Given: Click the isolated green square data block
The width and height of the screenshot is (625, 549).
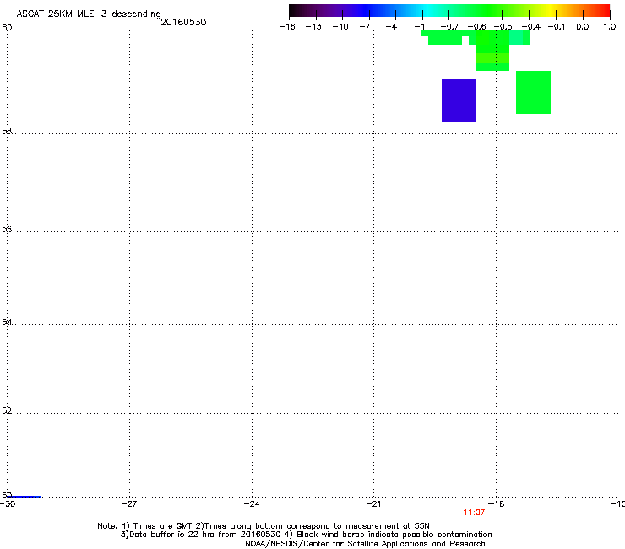Looking at the screenshot, I should point(533,93).
